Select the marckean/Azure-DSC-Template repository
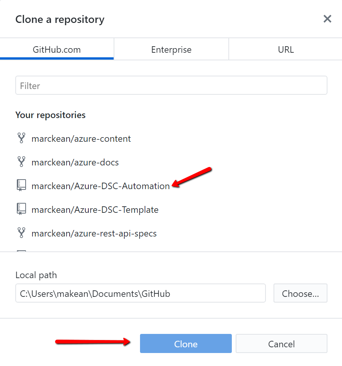342x366 pixels. pos(96,210)
